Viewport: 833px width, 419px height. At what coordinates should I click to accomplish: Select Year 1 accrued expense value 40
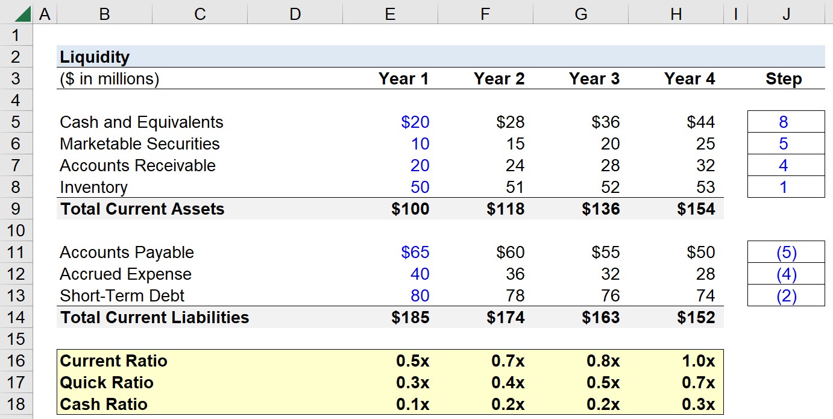[x=420, y=274]
